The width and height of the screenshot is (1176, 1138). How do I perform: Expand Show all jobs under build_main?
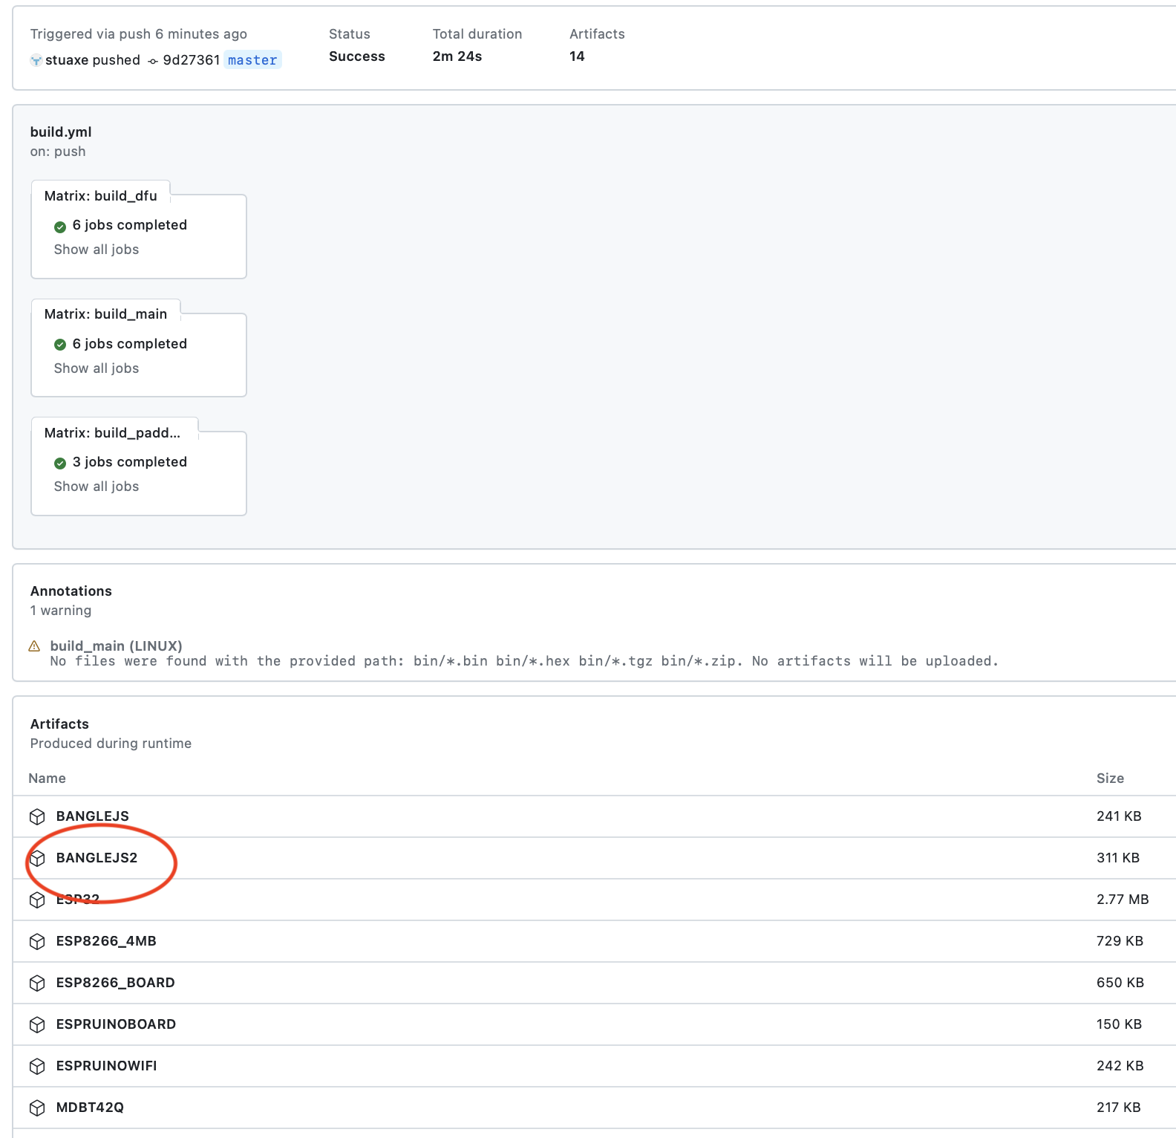pos(97,368)
